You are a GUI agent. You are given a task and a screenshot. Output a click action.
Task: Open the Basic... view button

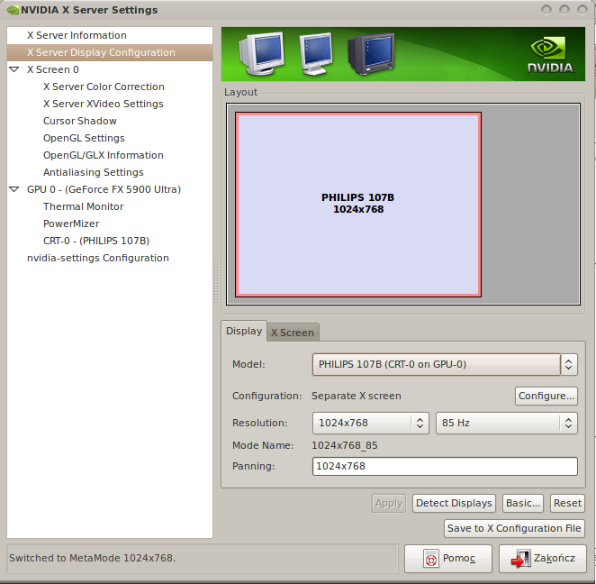(523, 504)
